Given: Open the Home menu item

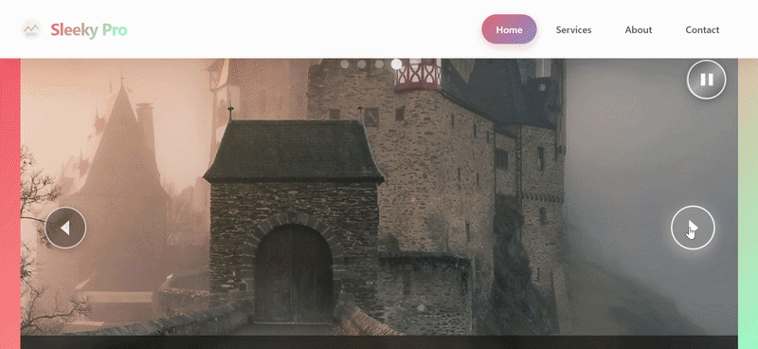Looking at the screenshot, I should (509, 29).
